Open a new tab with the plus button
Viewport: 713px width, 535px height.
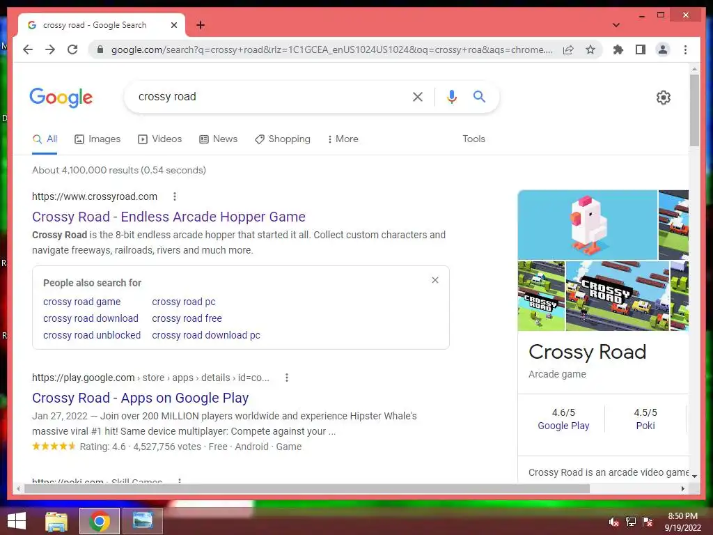click(201, 25)
